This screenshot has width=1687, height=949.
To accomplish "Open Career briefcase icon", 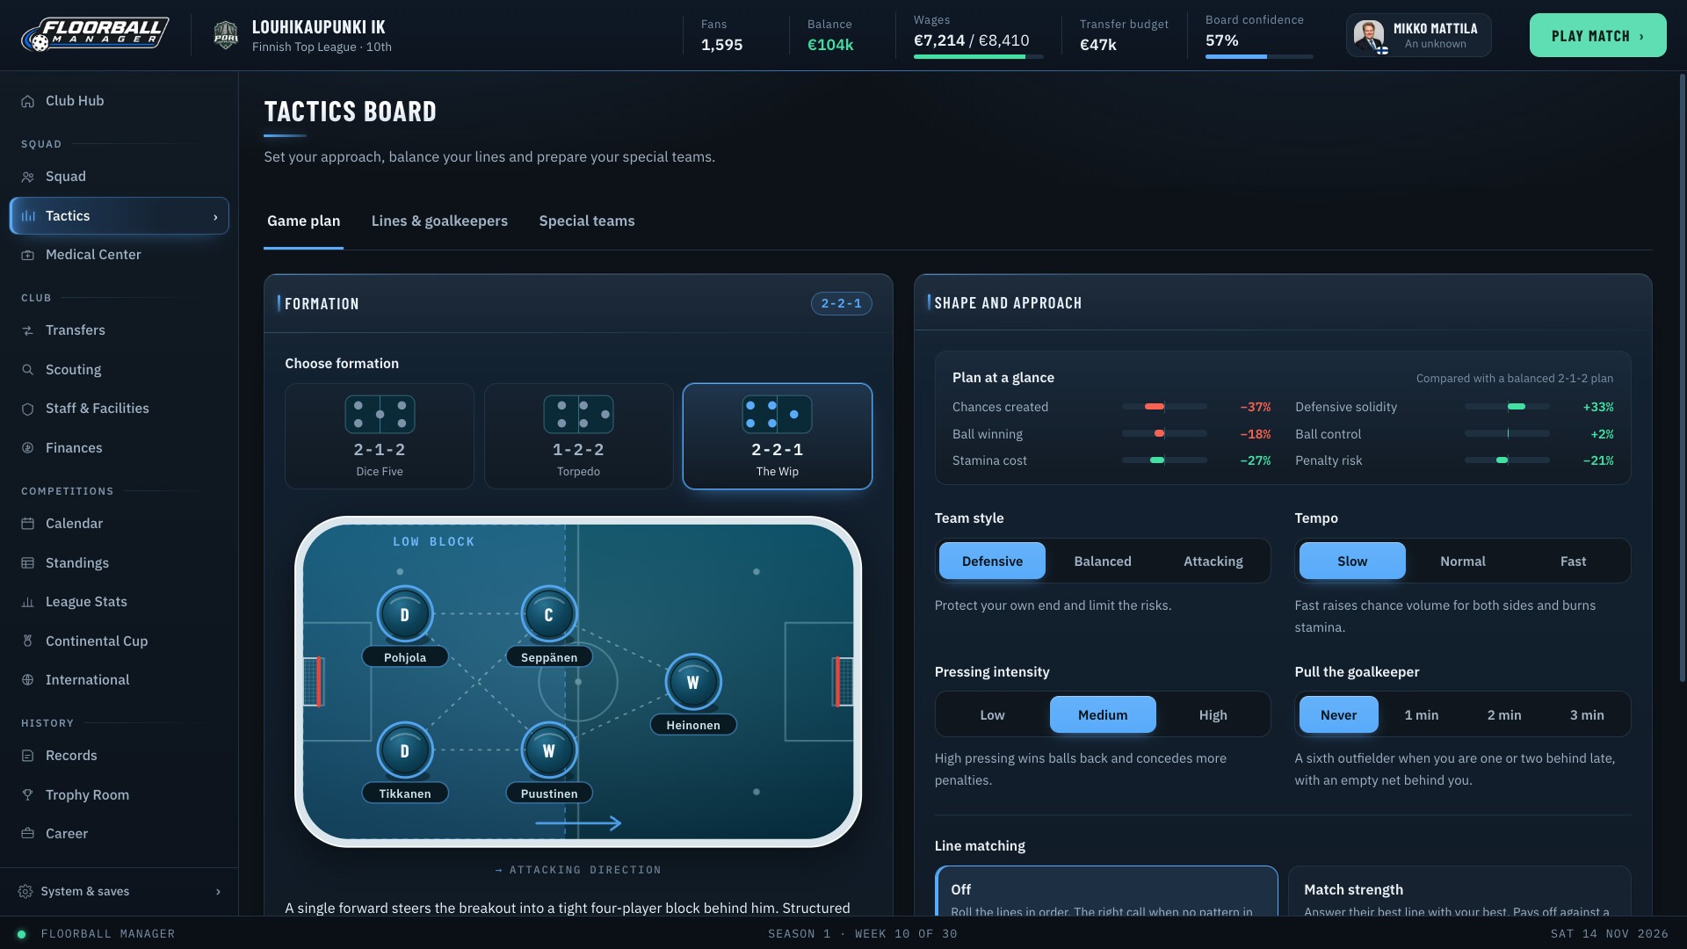I will [x=28, y=834].
